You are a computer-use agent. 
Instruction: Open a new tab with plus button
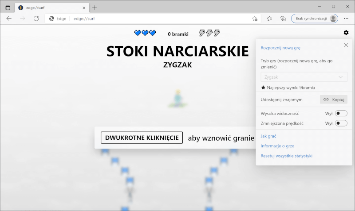(95, 8)
